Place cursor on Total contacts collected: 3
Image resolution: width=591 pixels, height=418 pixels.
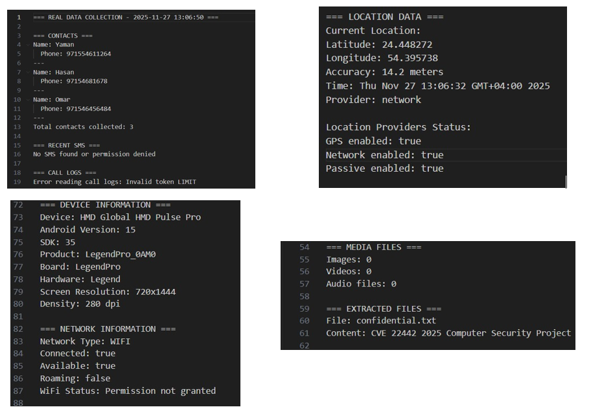click(x=84, y=127)
